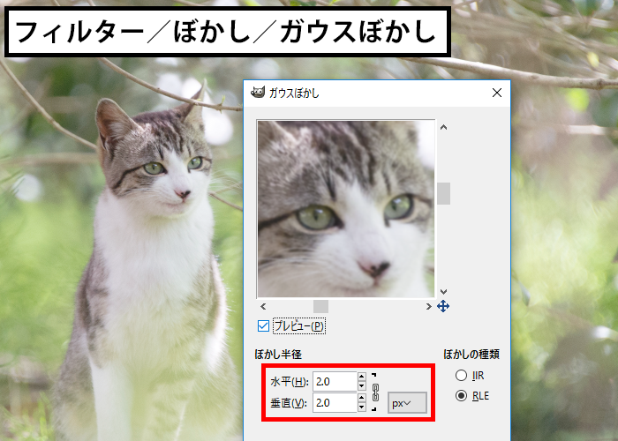Click the 垂直(V) radius input field

pos(335,403)
